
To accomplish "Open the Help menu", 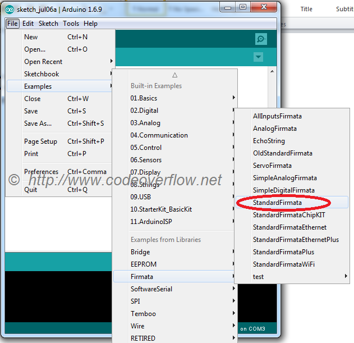I will pyautogui.click(x=90, y=24).
